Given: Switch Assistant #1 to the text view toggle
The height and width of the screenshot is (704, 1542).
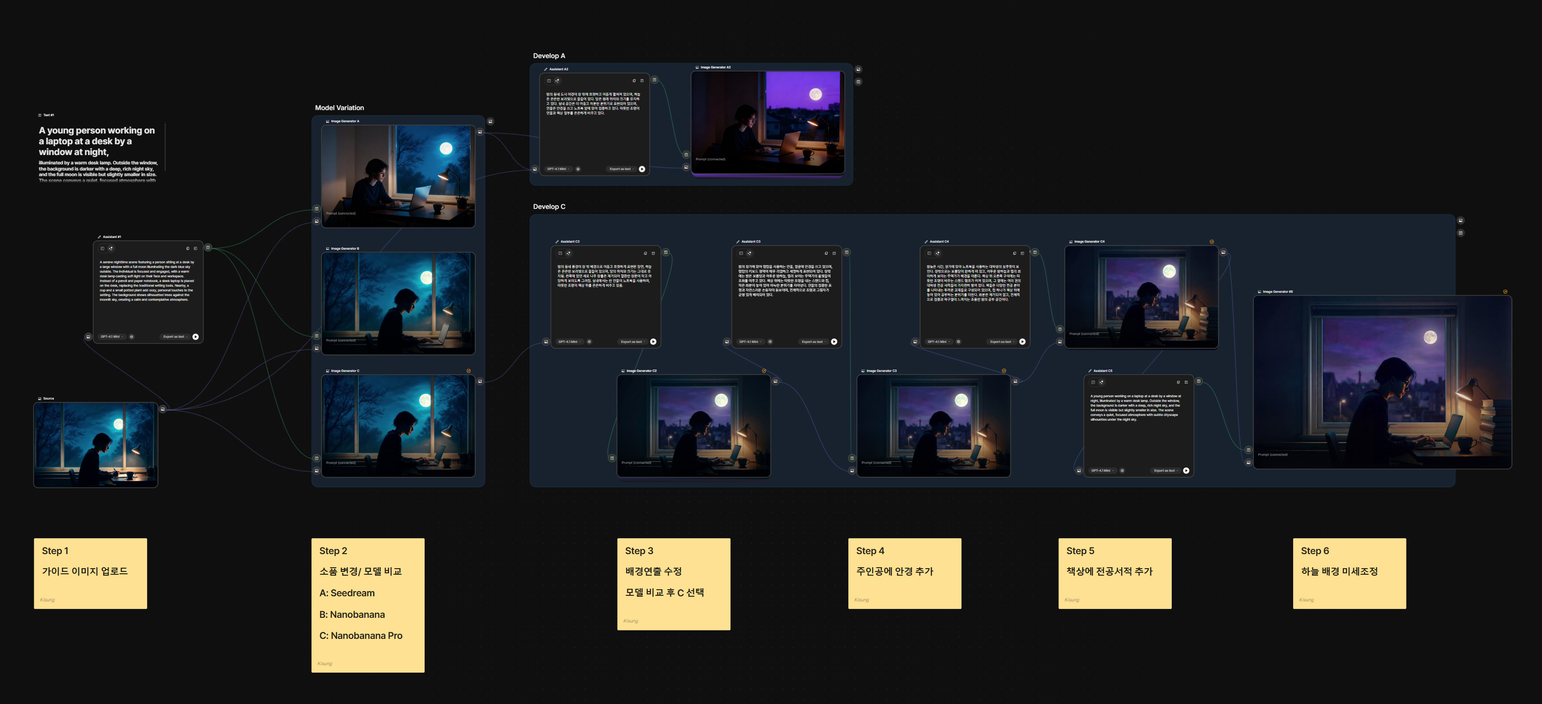Looking at the screenshot, I should click(102, 248).
